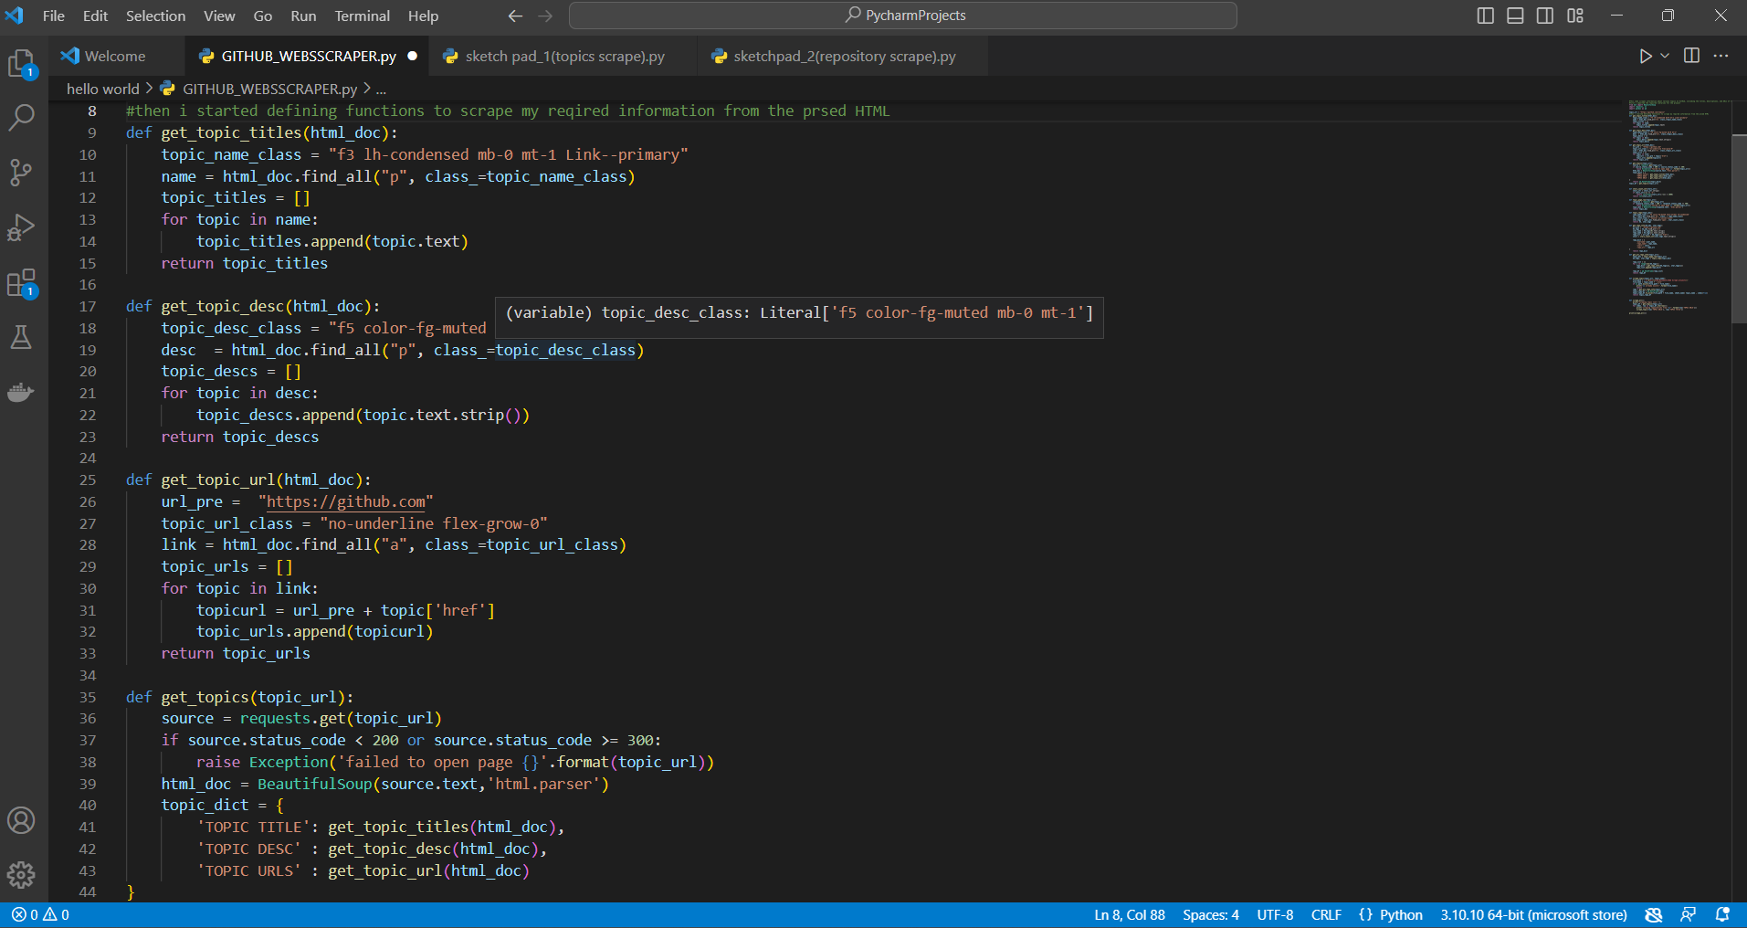Open the Testing flask view
1747x928 pixels.
point(21,338)
